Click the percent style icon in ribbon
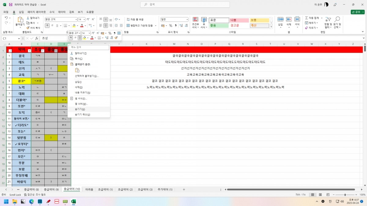Screen dimensions: 367x206 point(171,26)
